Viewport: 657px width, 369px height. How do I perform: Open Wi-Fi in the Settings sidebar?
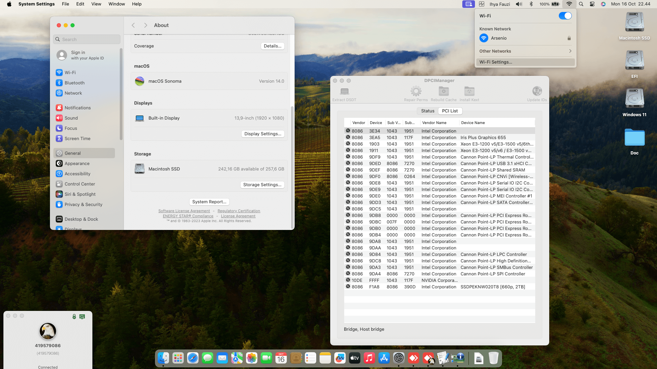click(x=84, y=72)
